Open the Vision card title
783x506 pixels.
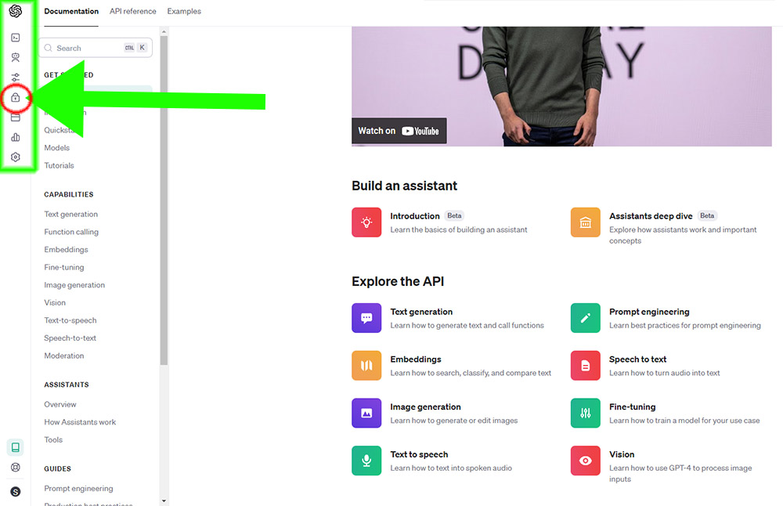[x=622, y=454]
